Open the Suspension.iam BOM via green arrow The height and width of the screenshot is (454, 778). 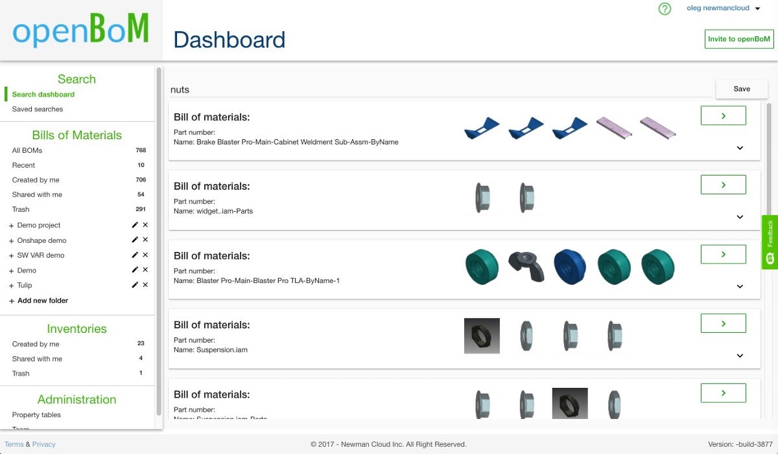tap(723, 323)
